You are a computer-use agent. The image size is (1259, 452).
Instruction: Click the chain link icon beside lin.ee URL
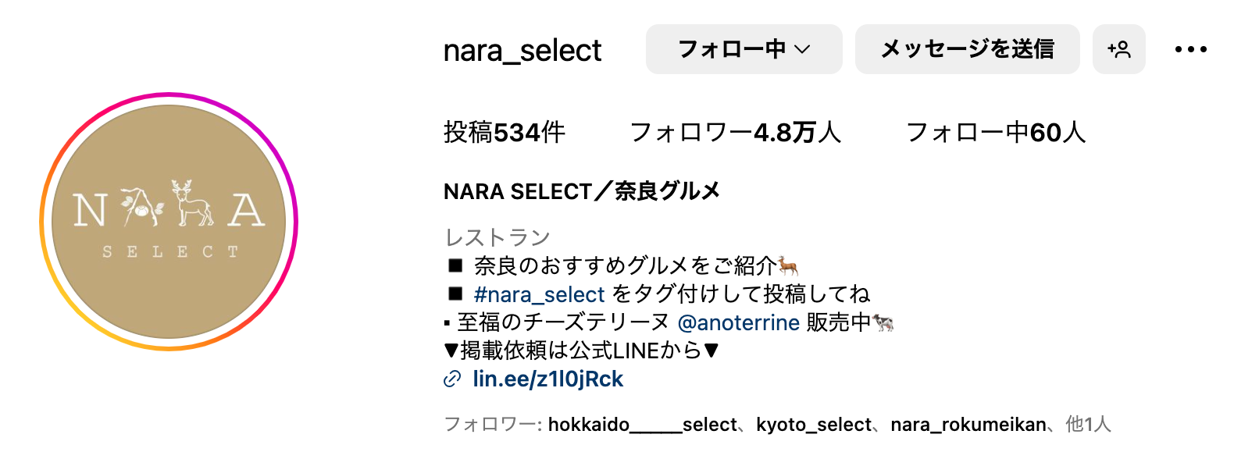(452, 379)
